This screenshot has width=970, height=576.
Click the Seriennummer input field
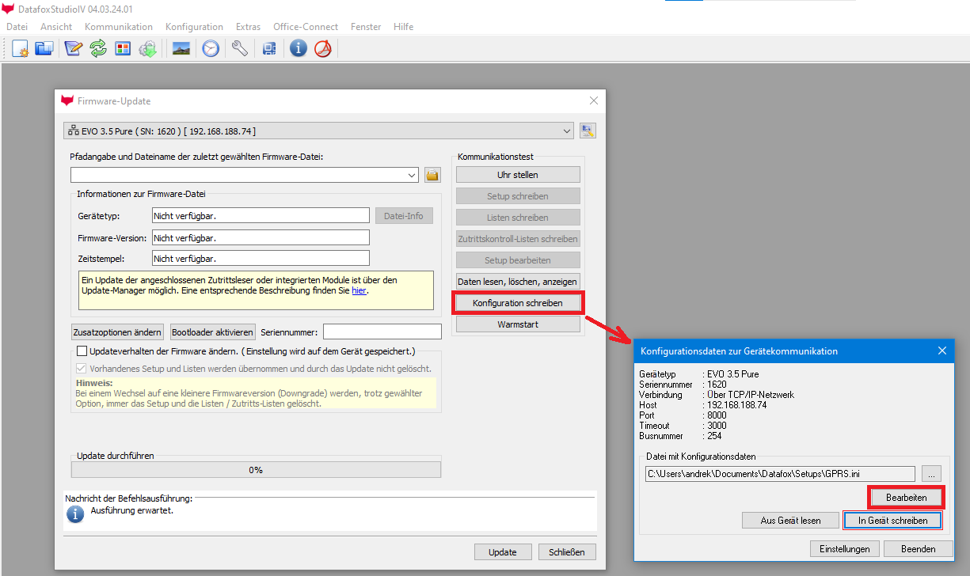[382, 332]
